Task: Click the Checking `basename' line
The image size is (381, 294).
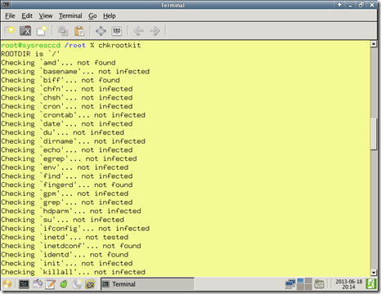Action: click(75, 71)
